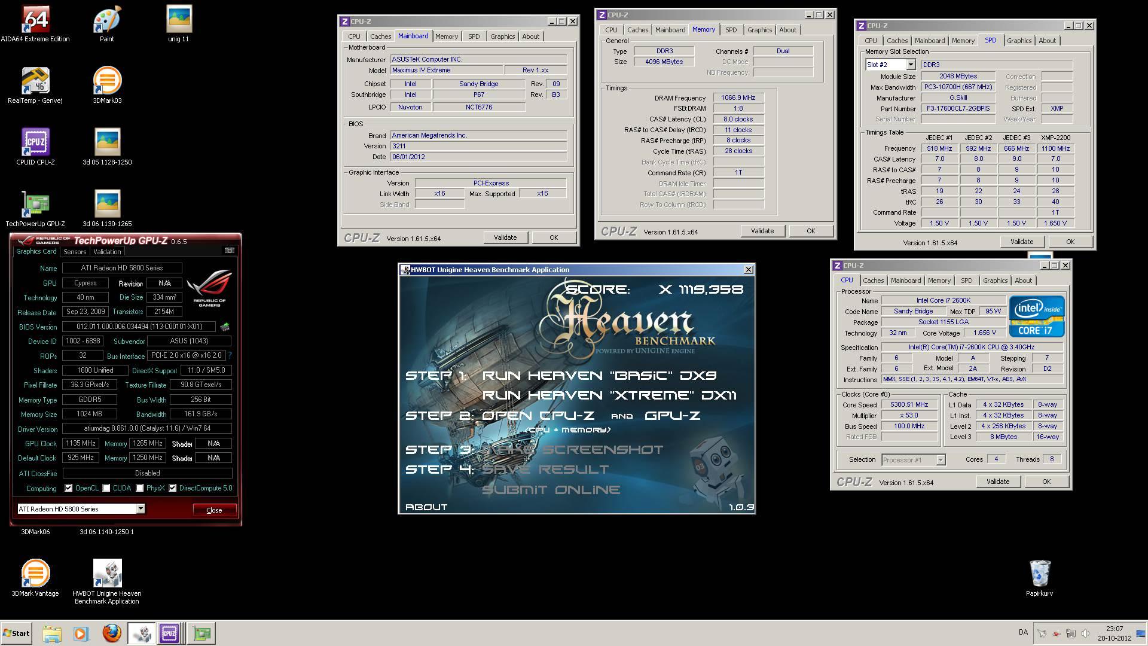Open Windows Explorer from the taskbar
This screenshot has height=646, width=1148.
pyautogui.click(x=52, y=633)
